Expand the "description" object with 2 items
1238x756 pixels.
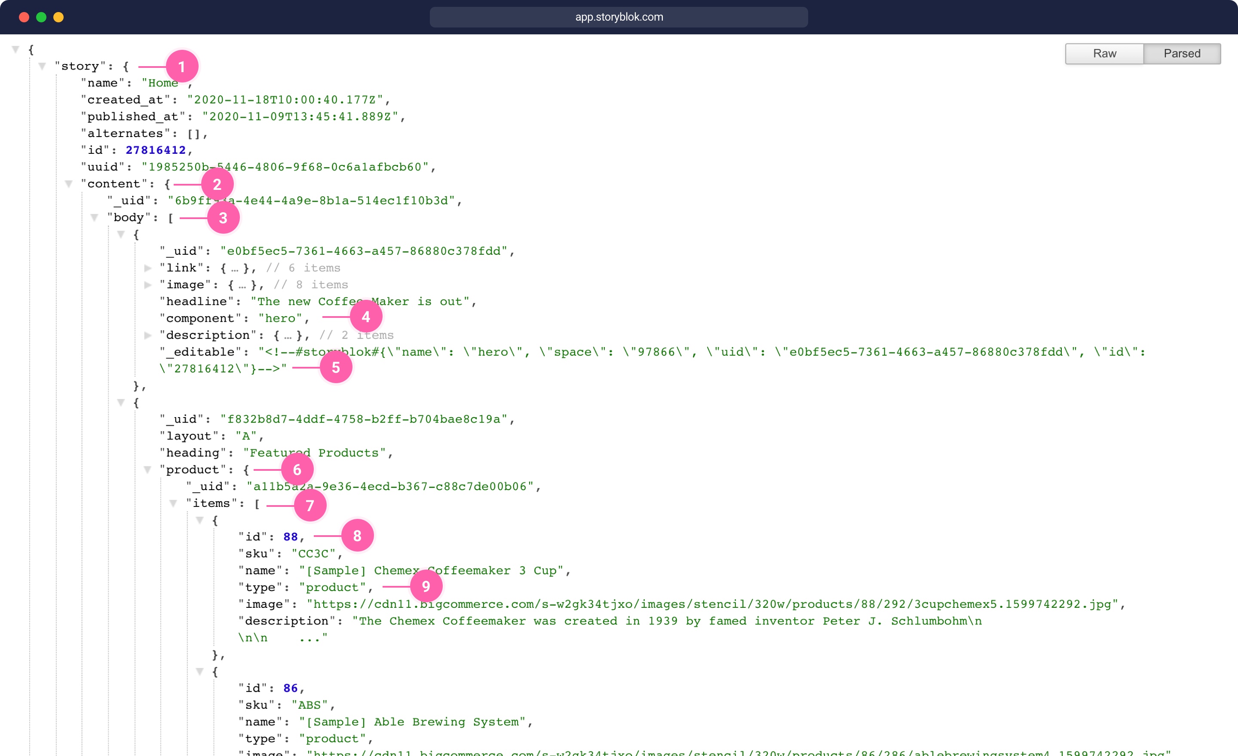click(148, 335)
